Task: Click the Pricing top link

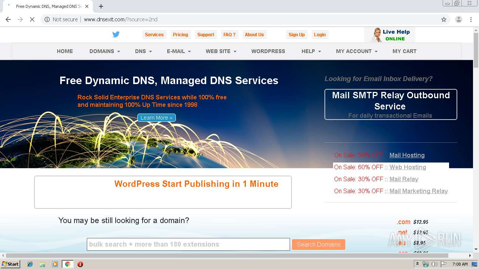Action: 180,35
